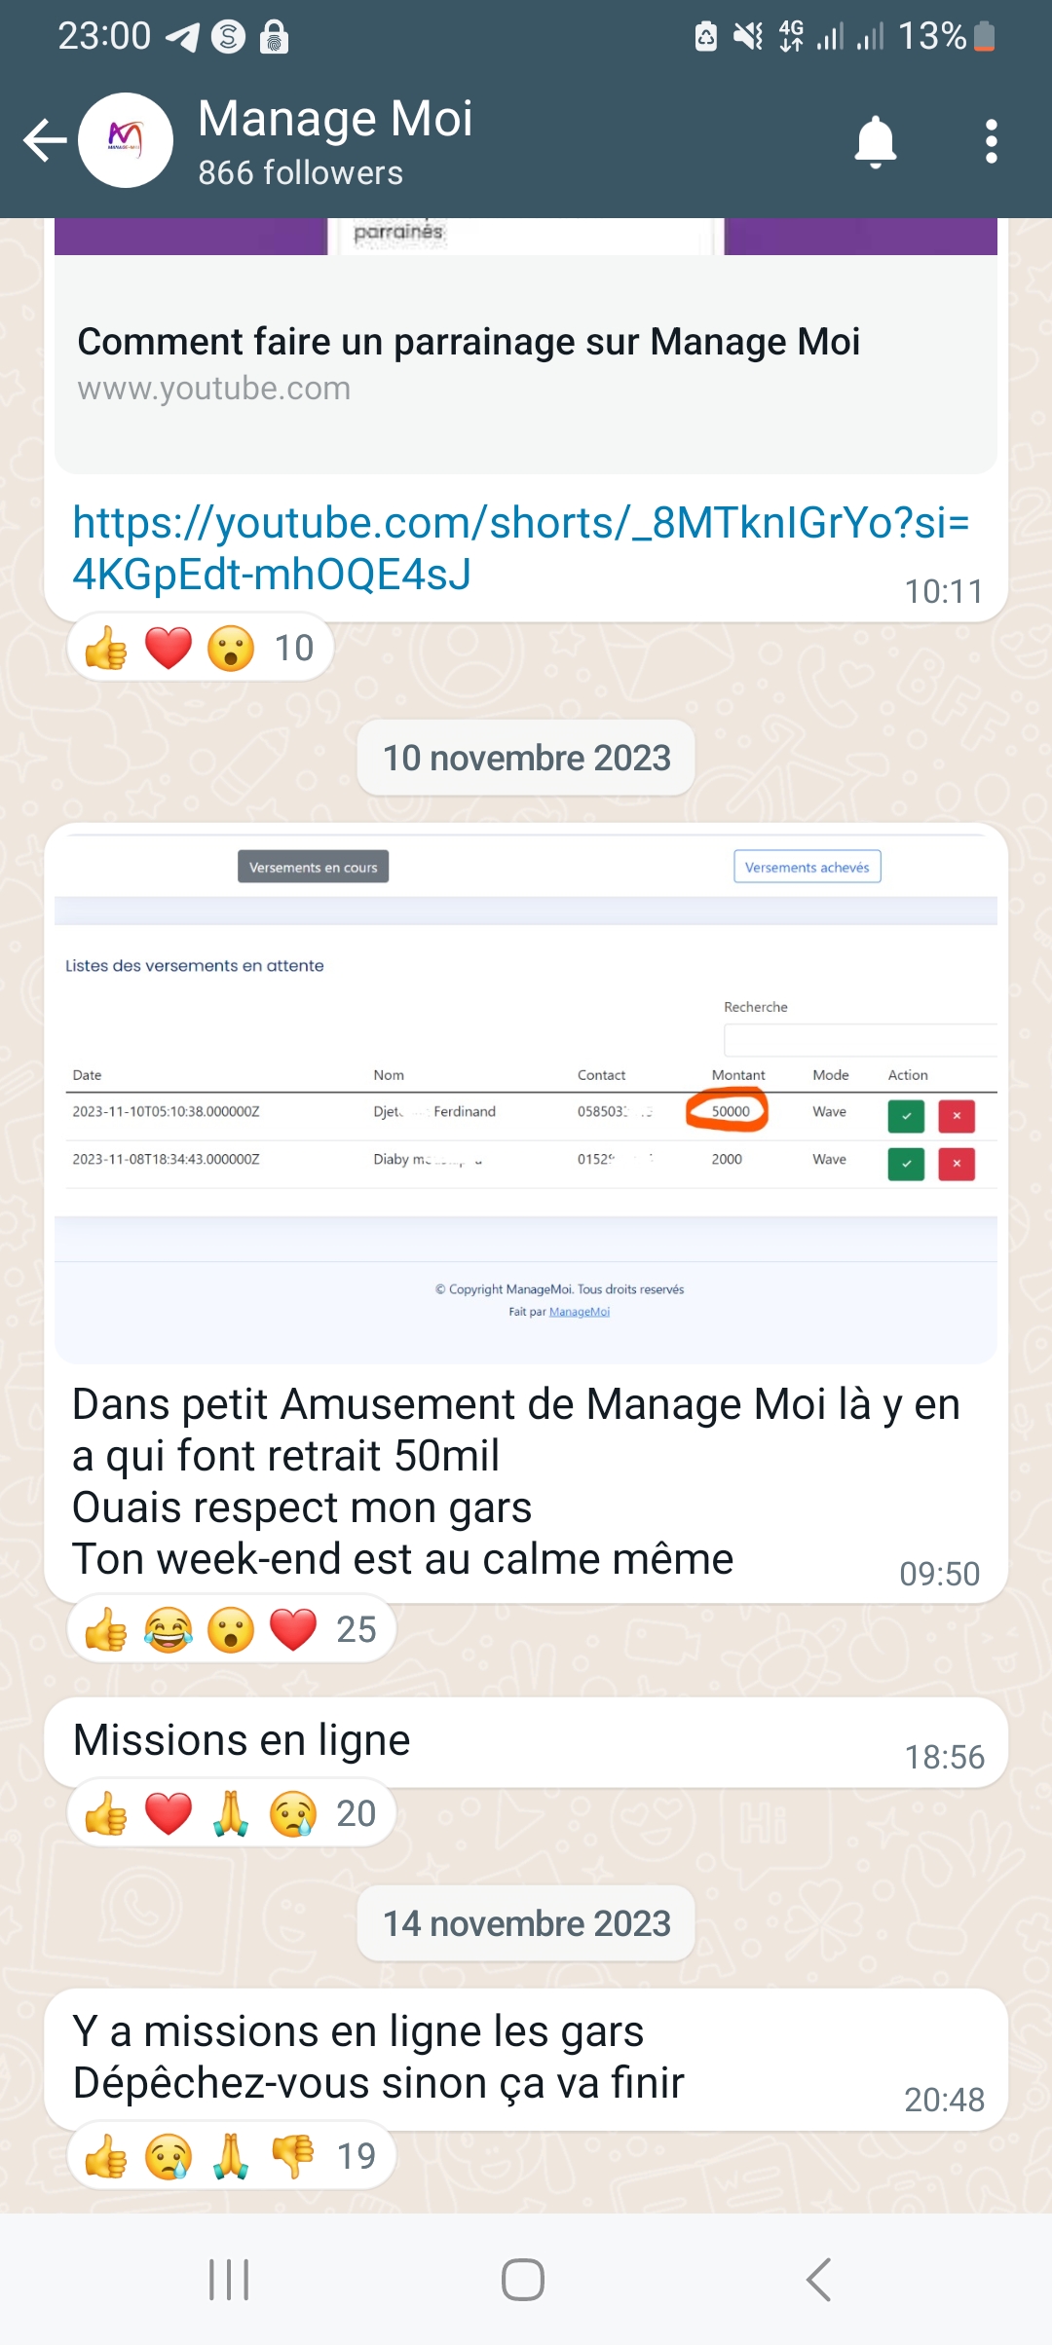Tap the laughing emoji reaction with count 25
The width and height of the screenshot is (1052, 2345).
tap(168, 1629)
